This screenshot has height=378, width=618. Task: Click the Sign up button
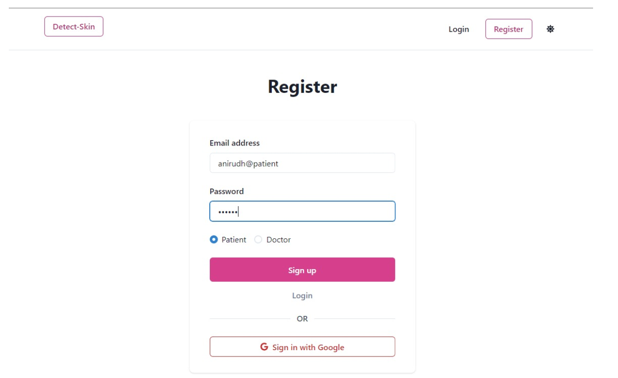[x=302, y=269]
